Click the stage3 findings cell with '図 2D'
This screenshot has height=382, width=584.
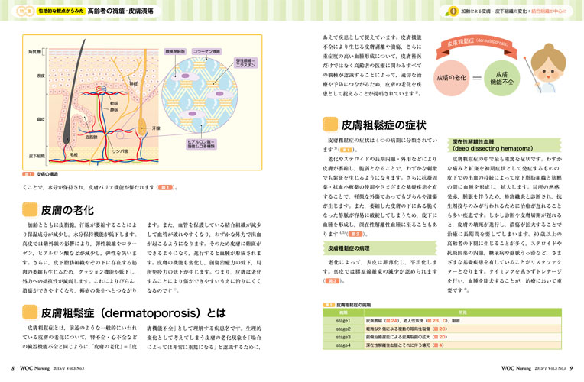point(462,337)
